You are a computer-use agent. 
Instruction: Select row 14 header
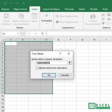2,92
